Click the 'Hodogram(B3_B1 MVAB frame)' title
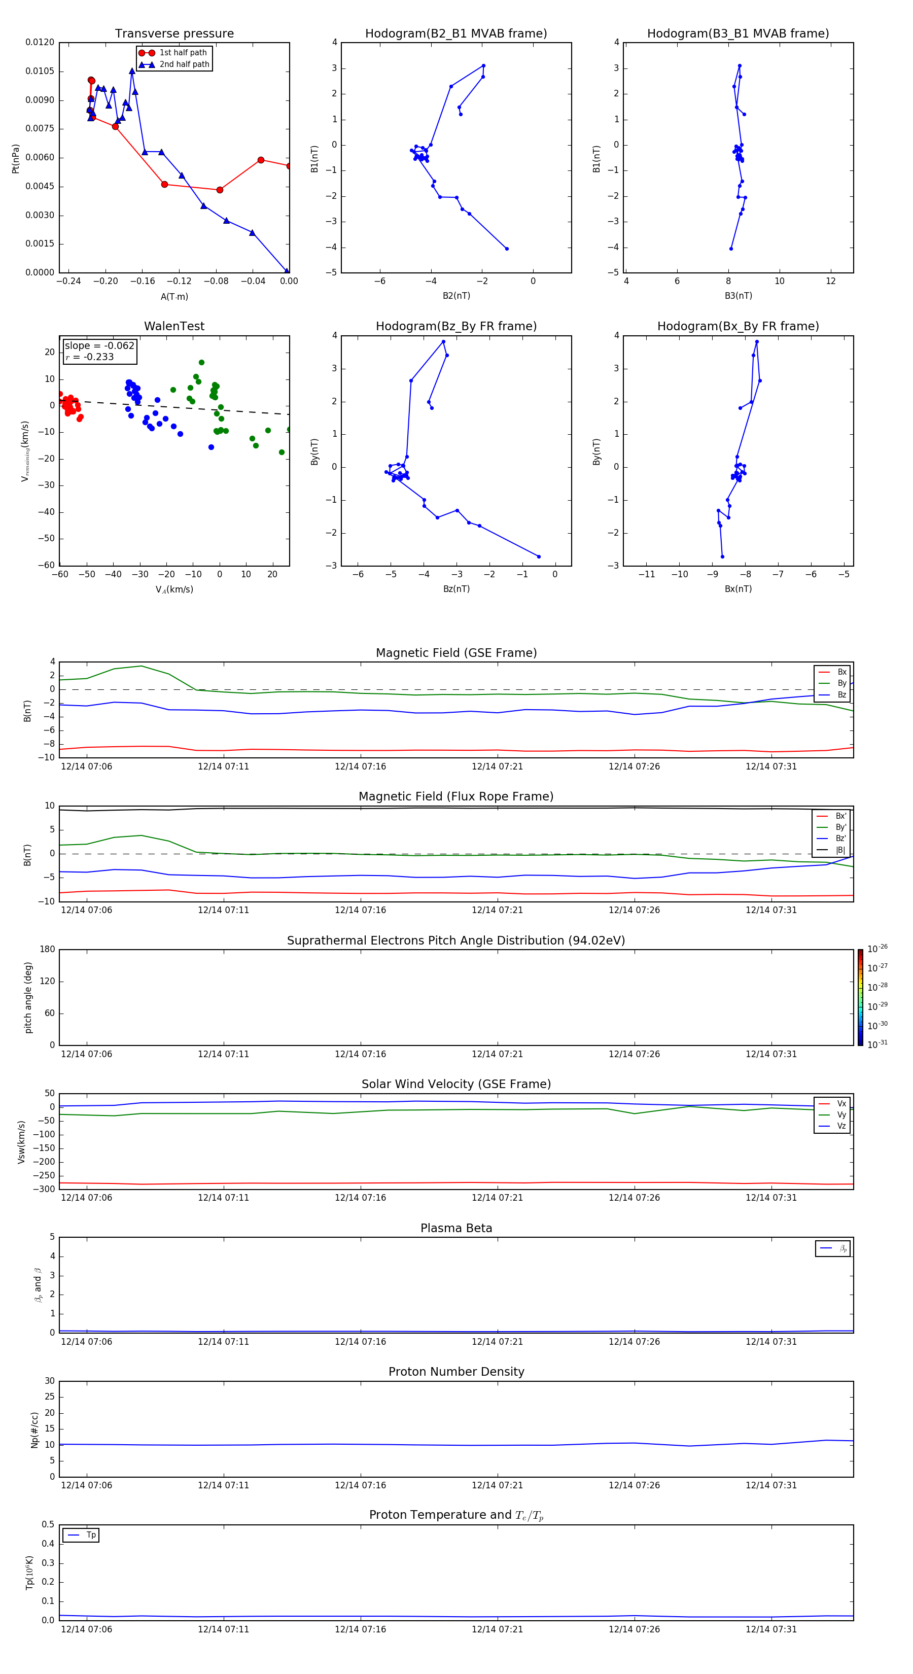 coord(738,34)
